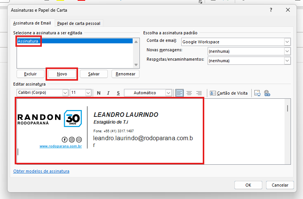
Task: Open the Calibri (Corpo) font dropdown
Action: pos(66,93)
